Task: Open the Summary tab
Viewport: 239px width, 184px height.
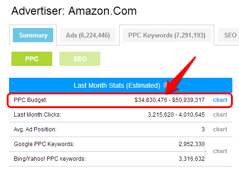Action: [x=33, y=35]
